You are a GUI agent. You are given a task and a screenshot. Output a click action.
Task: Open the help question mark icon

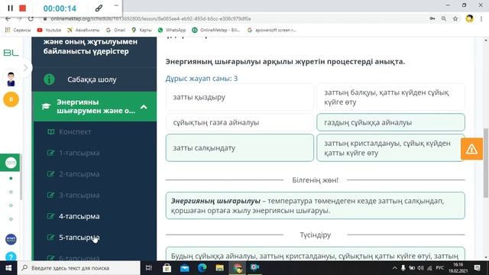click(x=11, y=257)
